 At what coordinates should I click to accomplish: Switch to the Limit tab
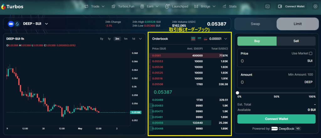(297, 24)
